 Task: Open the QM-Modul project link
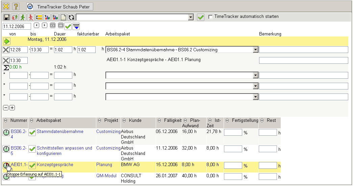click(106, 176)
